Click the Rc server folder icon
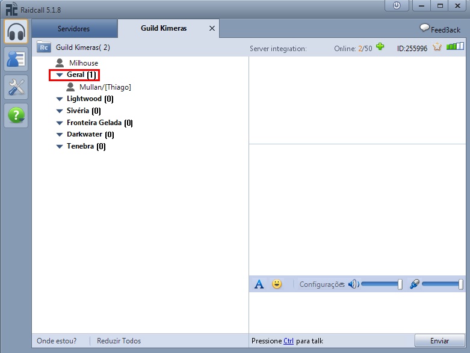This screenshot has width=470, height=353. pyautogui.click(x=44, y=48)
